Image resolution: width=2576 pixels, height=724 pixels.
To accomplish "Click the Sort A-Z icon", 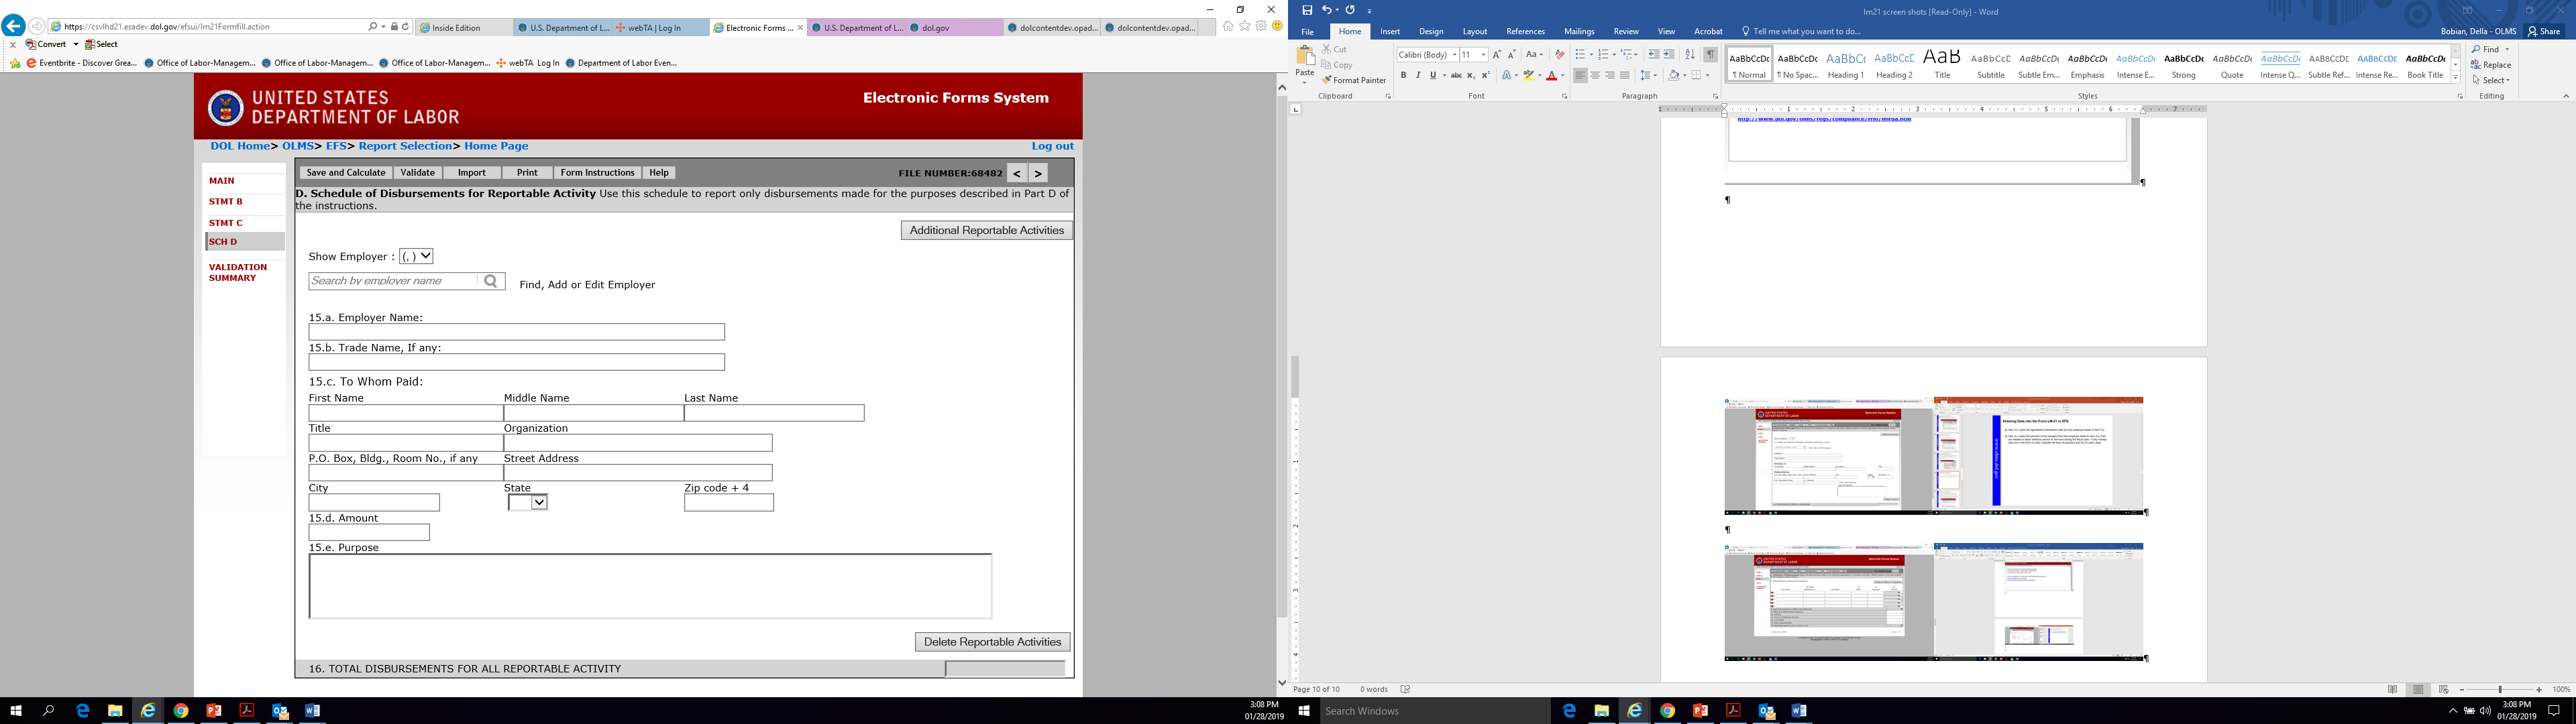I will point(1690,55).
